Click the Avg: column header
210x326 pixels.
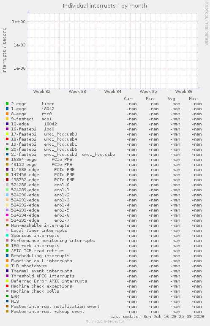point(172,99)
